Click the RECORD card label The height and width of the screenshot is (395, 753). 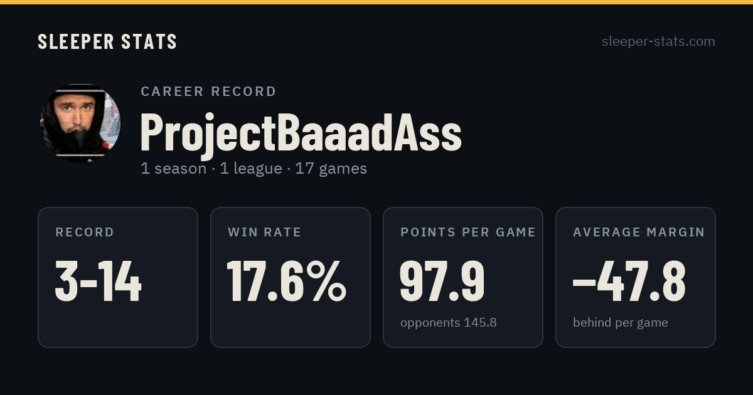85,233
